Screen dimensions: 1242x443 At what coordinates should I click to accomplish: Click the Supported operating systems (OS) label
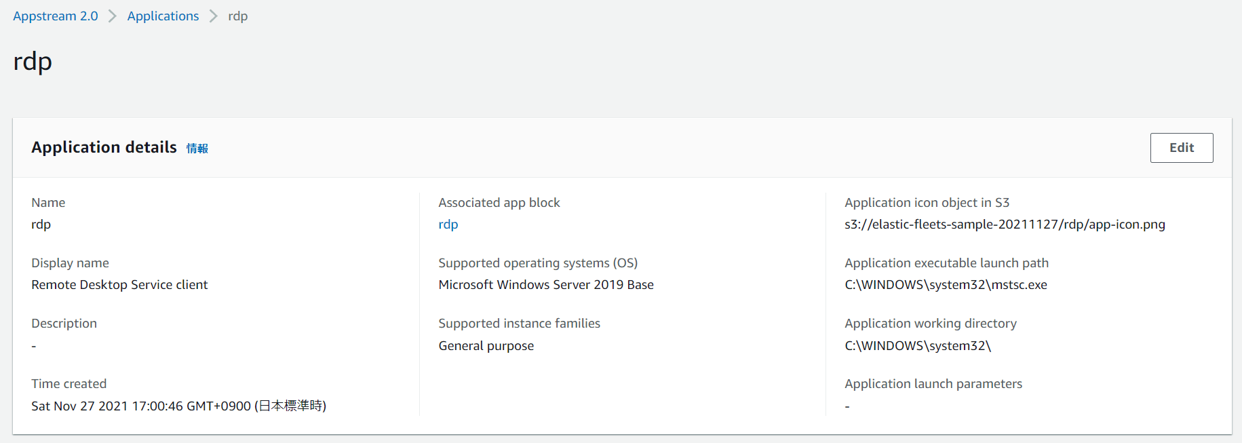pyautogui.click(x=538, y=263)
